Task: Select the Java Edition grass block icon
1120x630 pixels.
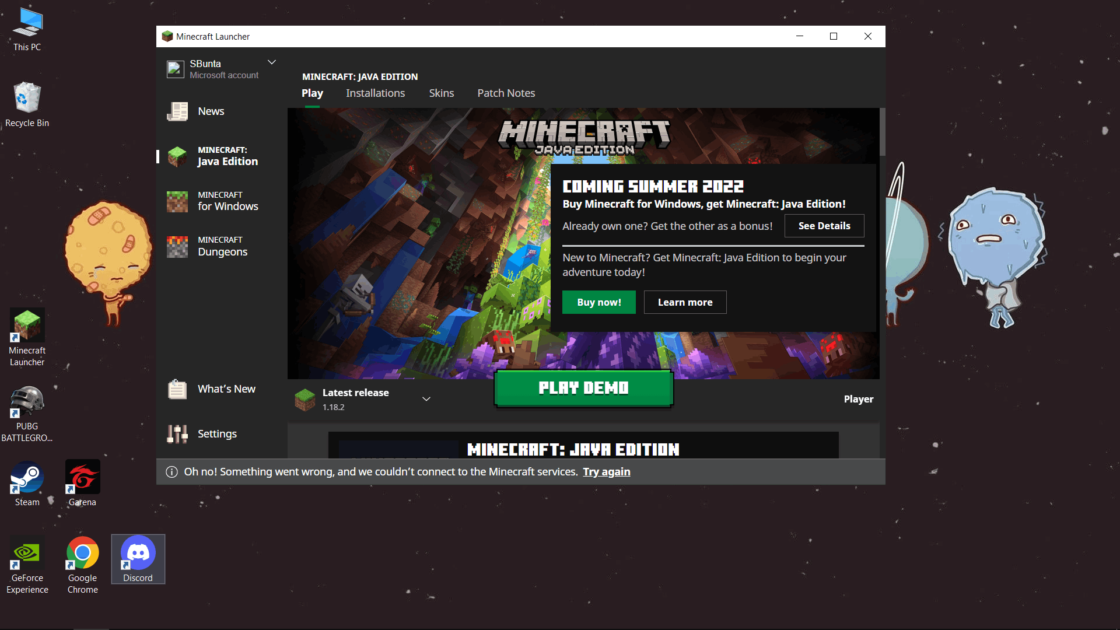Action: pyautogui.click(x=177, y=156)
